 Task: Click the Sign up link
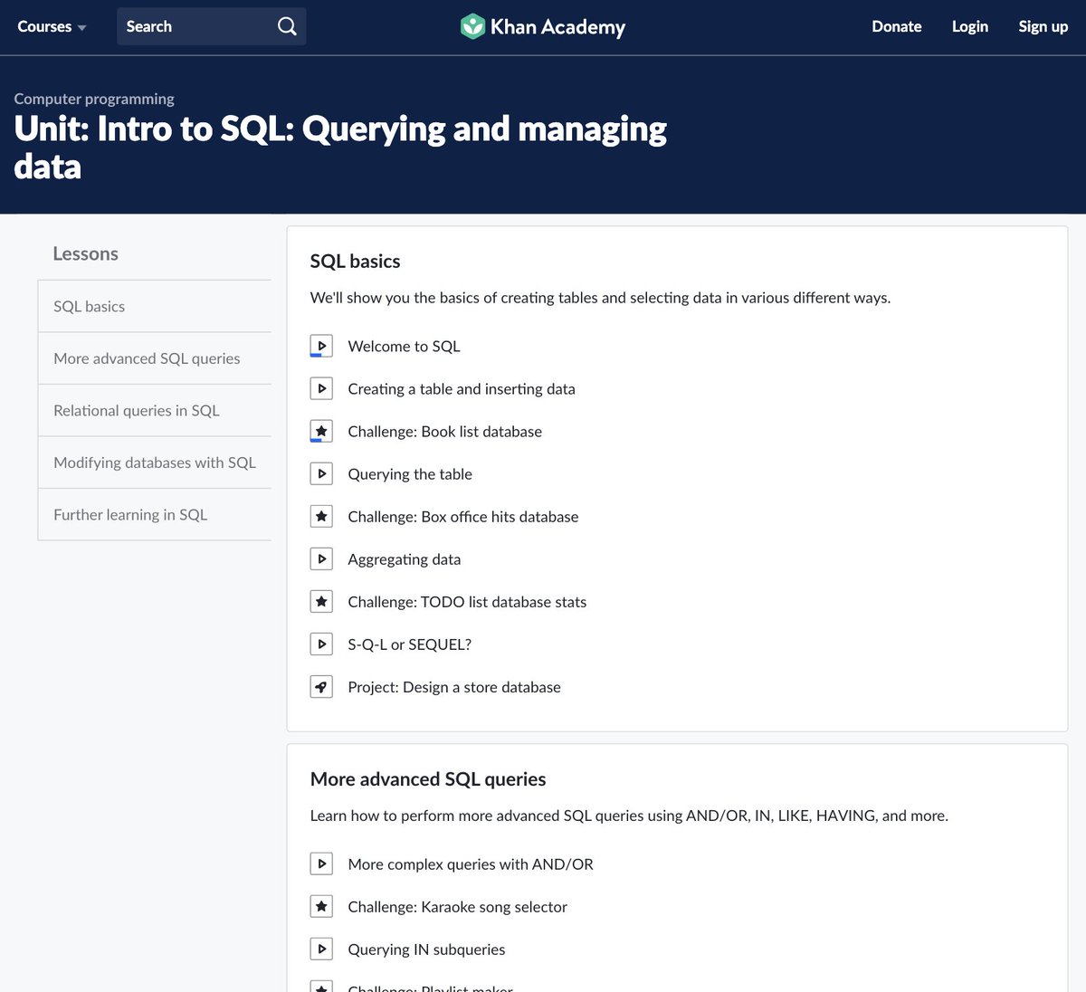click(1043, 26)
